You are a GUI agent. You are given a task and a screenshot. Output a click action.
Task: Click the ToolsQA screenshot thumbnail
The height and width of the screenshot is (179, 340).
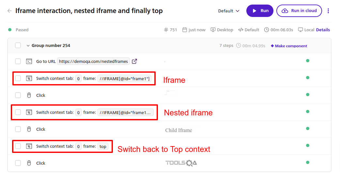click(x=181, y=163)
